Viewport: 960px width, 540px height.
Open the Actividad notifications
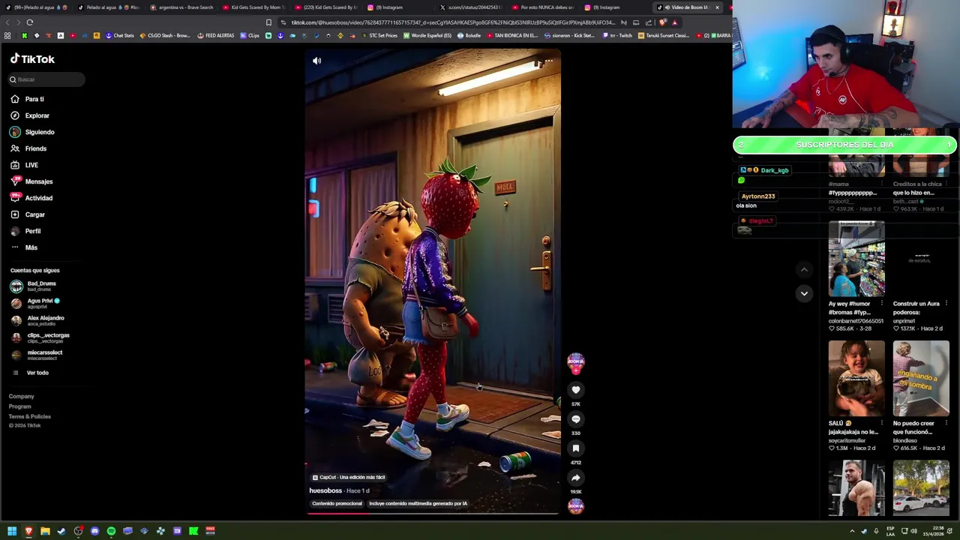click(31, 198)
